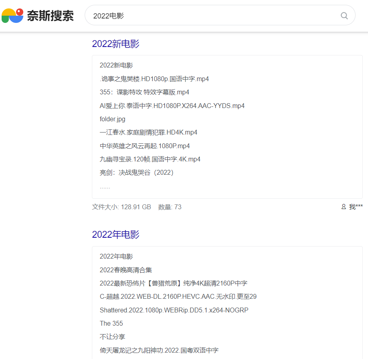Select entry 2022春晚高清合集
368x359 pixels.
126,270
